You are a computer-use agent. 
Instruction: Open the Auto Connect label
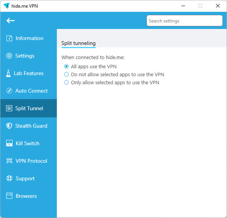31,91
